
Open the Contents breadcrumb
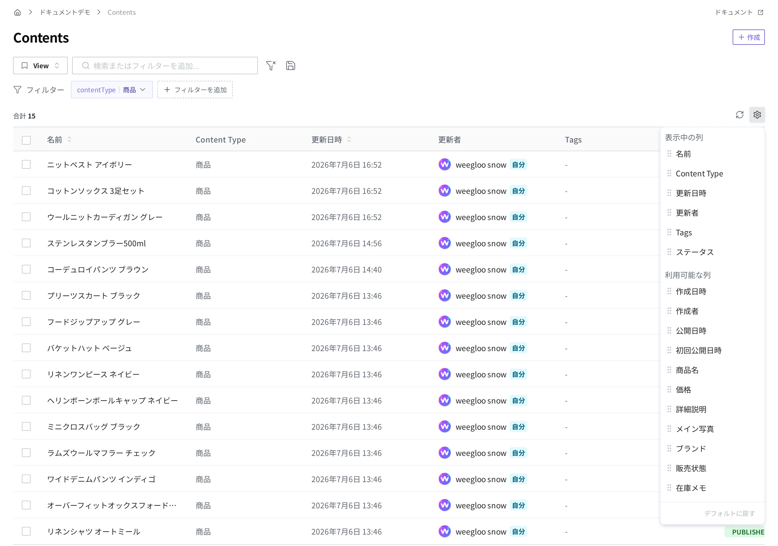coord(122,13)
